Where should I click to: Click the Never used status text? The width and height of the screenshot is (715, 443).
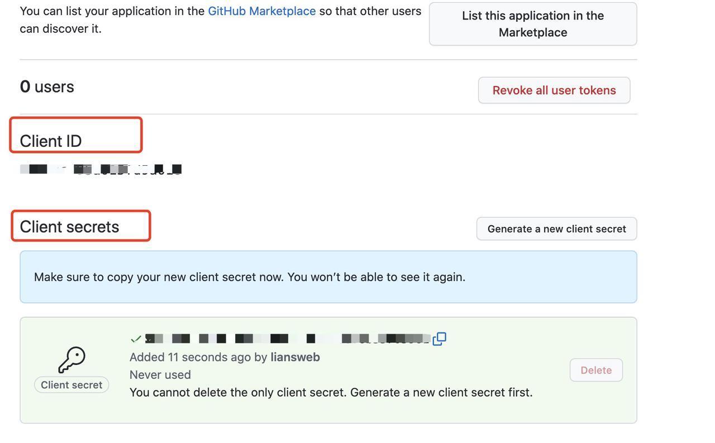click(160, 375)
